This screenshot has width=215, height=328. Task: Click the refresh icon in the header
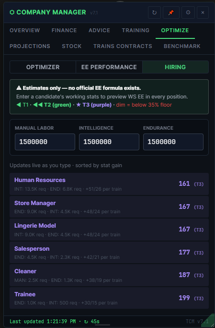point(154,12)
